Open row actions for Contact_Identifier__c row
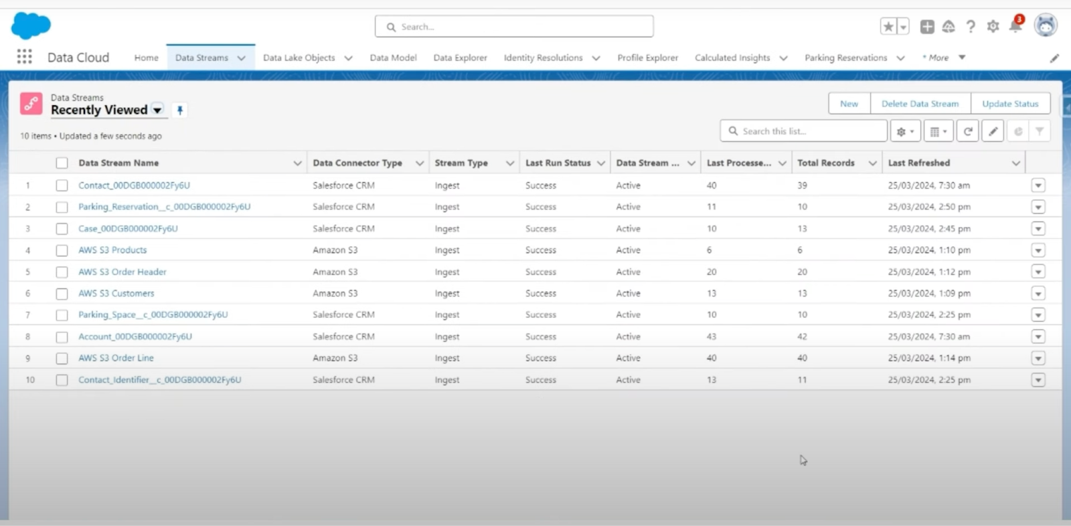 [x=1038, y=380]
